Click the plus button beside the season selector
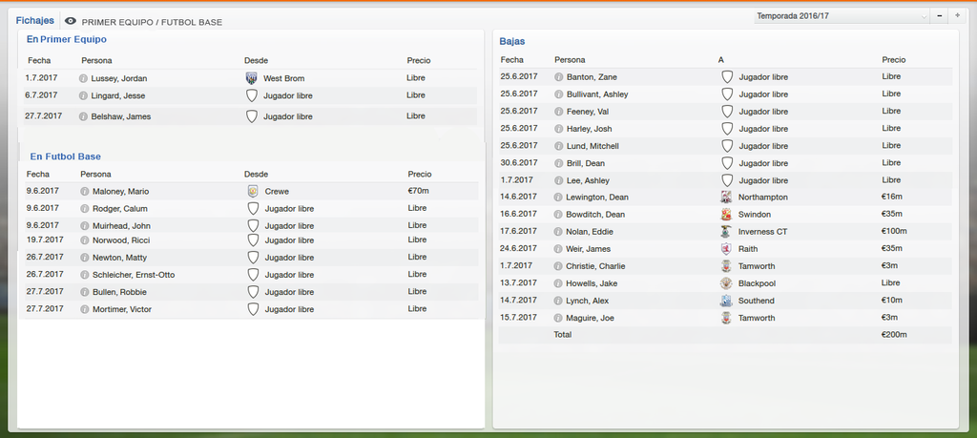Image resolution: width=977 pixels, height=438 pixels. coord(957,16)
